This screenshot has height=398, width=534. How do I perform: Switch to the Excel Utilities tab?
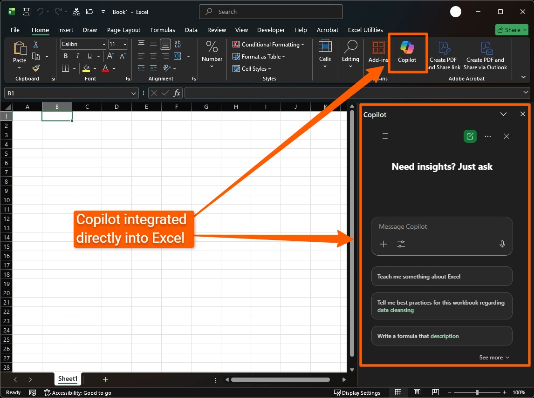[365, 30]
